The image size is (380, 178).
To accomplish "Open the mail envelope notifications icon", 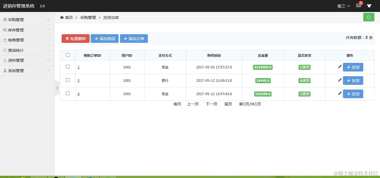I will point(359,6).
